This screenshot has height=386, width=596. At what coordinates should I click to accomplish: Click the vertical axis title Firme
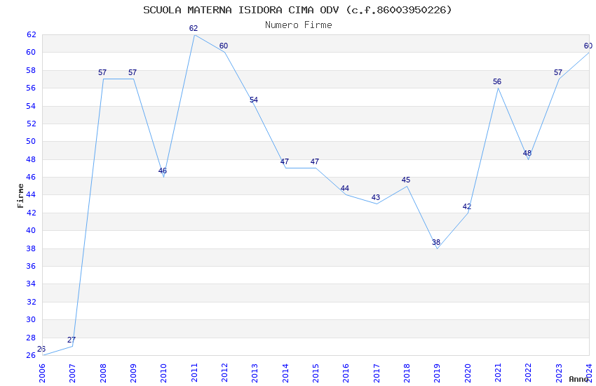(x=20, y=196)
